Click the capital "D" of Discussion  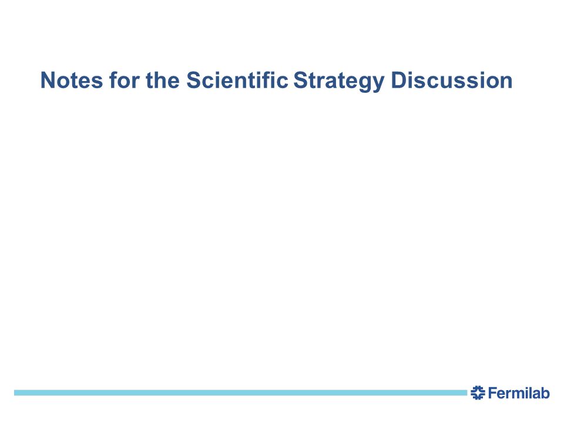tap(398, 80)
